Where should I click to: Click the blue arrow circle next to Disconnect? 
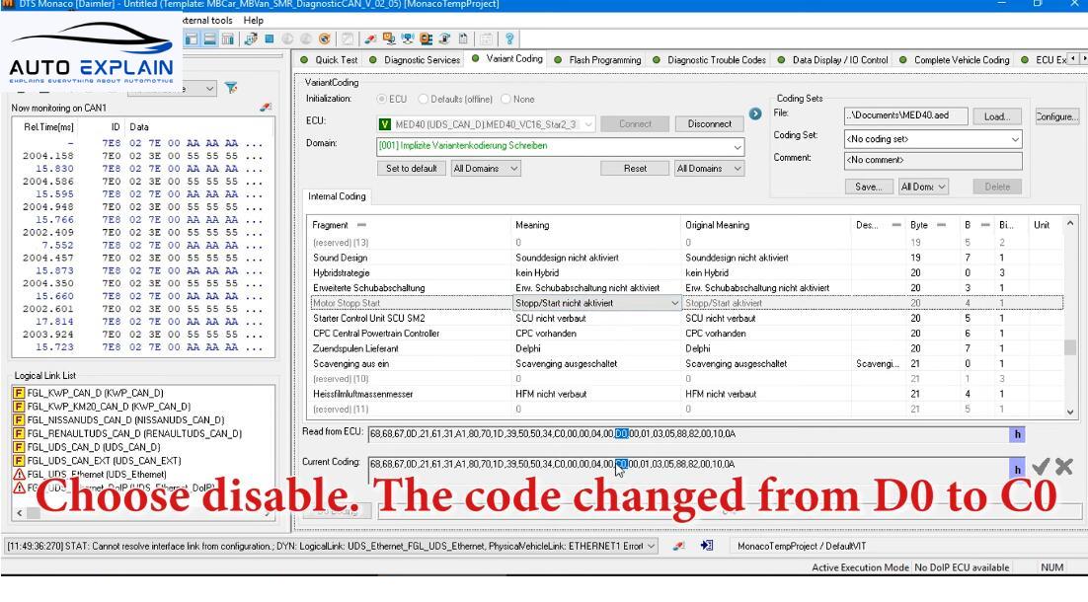pyautogui.click(x=755, y=113)
